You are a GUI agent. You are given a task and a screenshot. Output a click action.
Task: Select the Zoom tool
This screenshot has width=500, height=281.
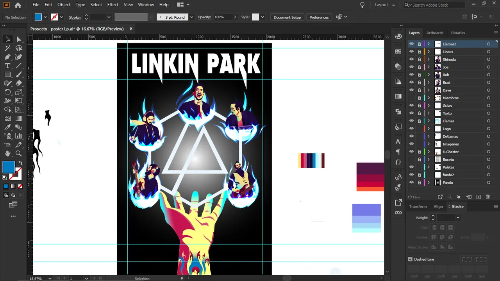19,154
